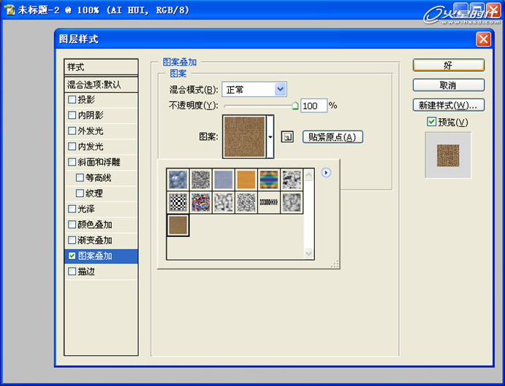The width and height of the screenshot is (505, 386).
Task: Enable the 投影 drop shadow checkbox
Action: click(72, 100)
